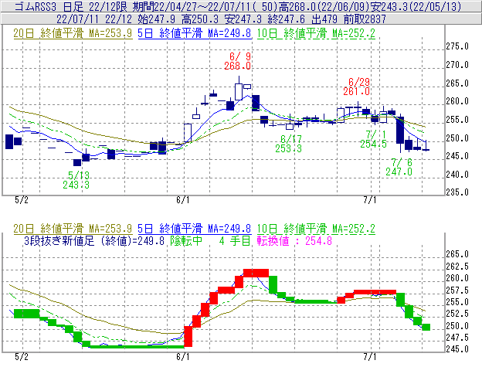
Task: Click the low value text 安243.3(22/05/13)
Action: [416, 6]
